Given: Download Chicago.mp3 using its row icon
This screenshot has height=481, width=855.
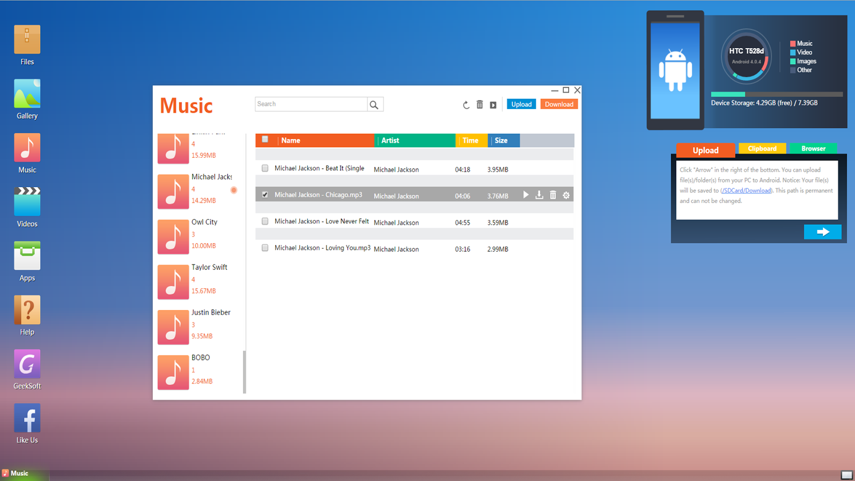Looking at the screenshot, I should (x=539, y=195).
